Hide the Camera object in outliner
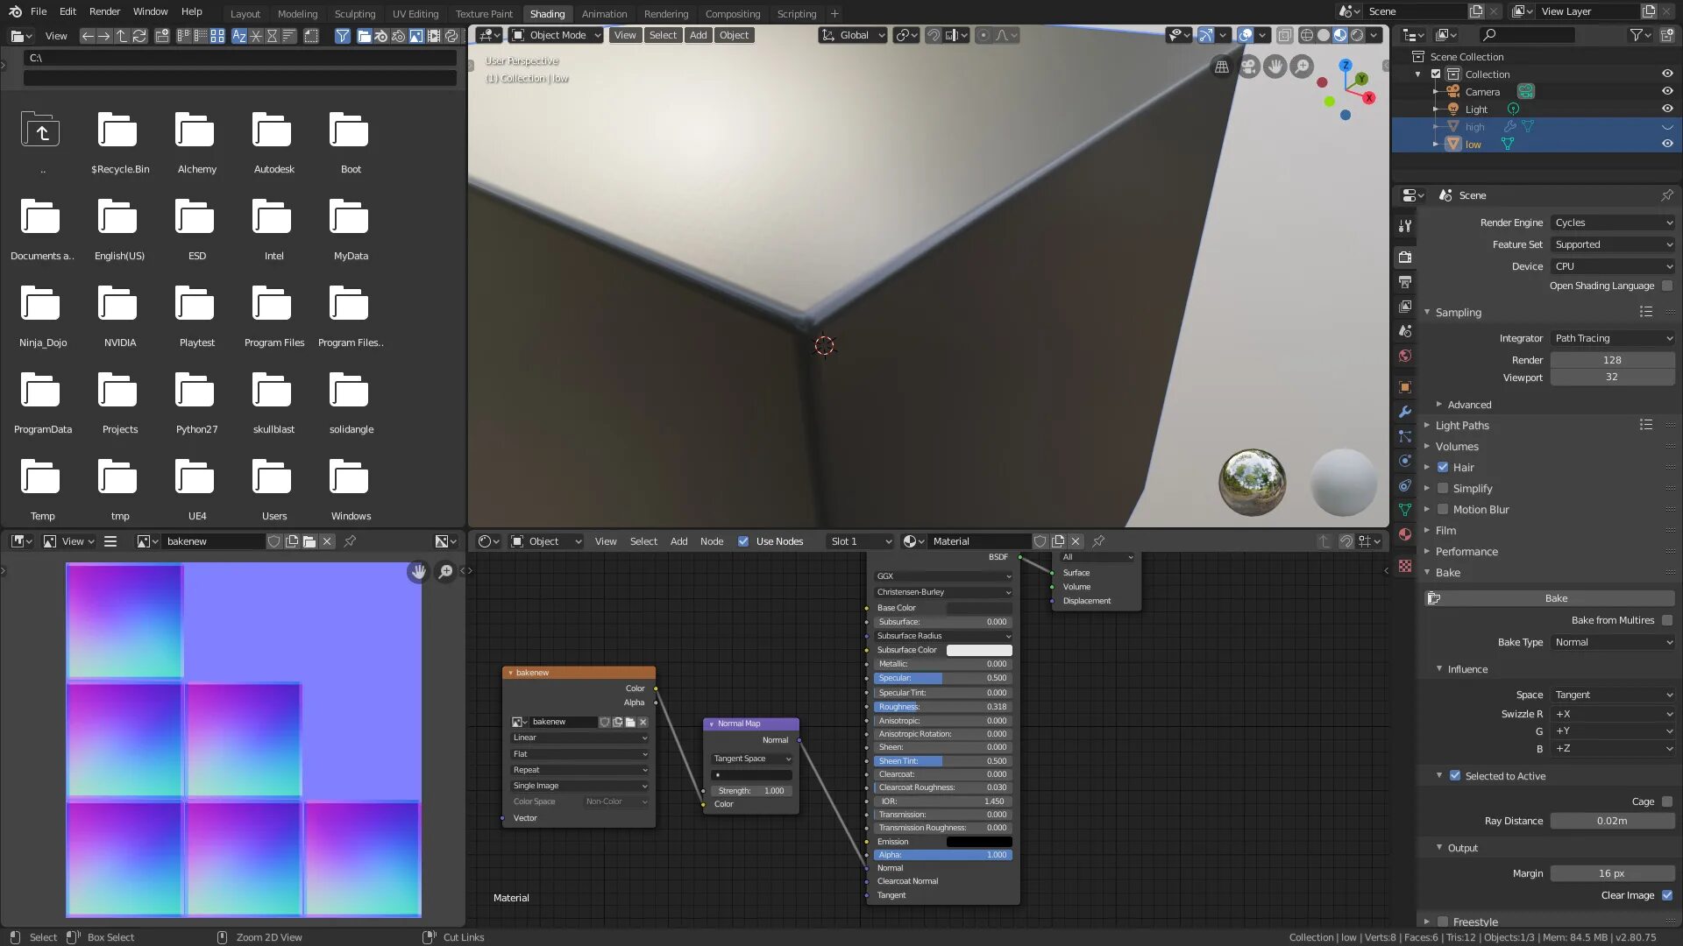The image size is (1683, 946). 1667,91
